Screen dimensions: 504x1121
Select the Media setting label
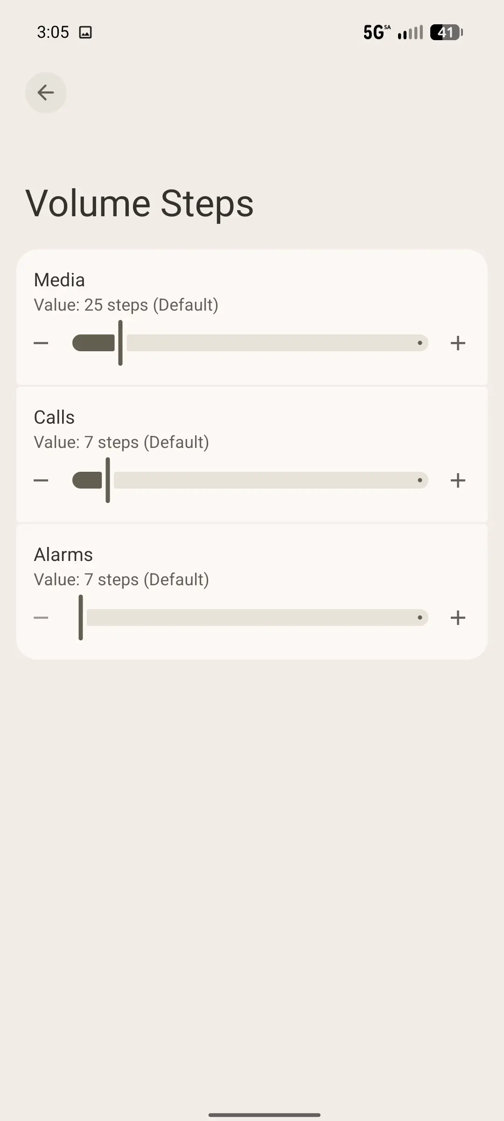(x=59, y=280)
